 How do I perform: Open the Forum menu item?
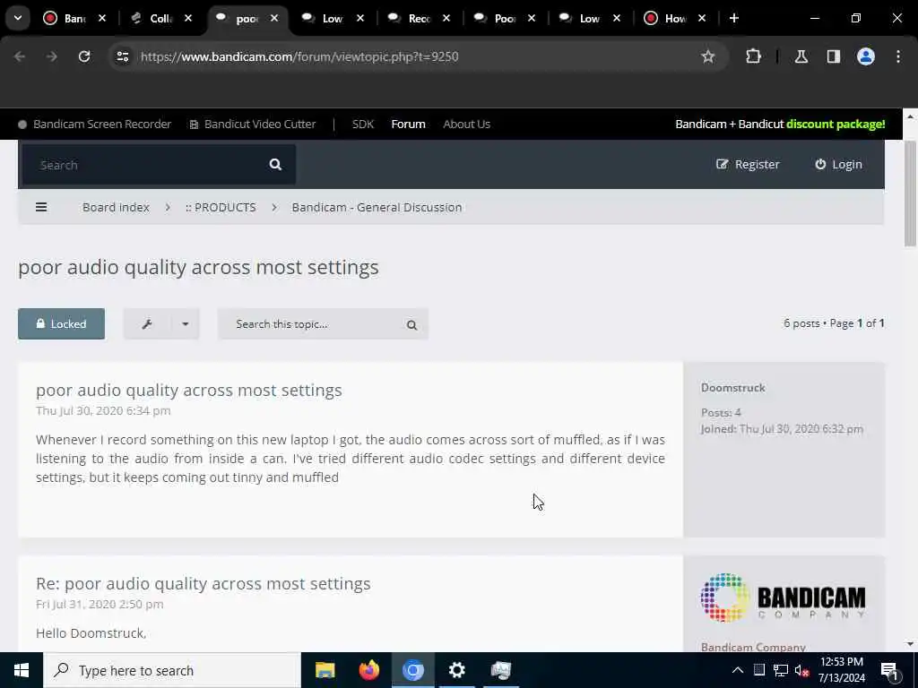pos(408,124)
